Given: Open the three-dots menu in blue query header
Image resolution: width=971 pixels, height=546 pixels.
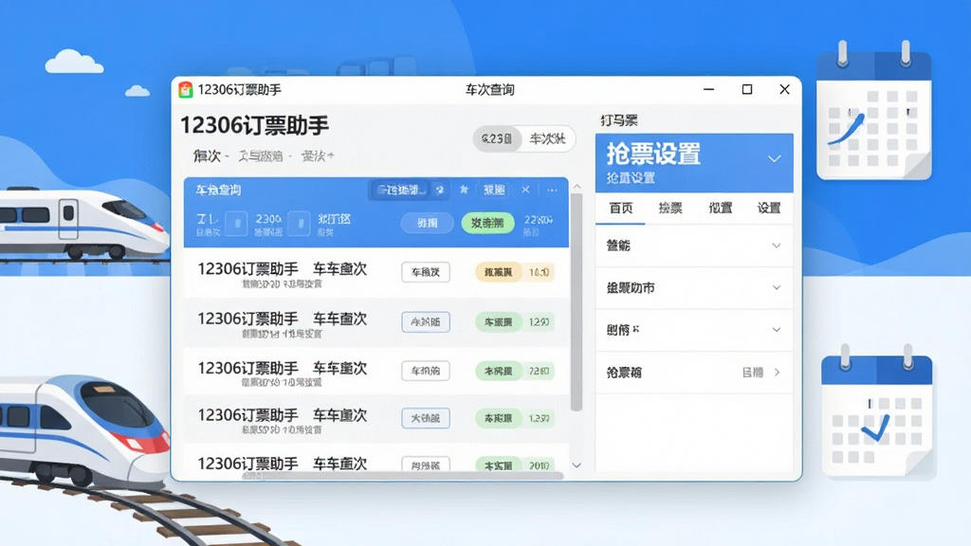Looking at the screenshot, I should tap(552, 190).
